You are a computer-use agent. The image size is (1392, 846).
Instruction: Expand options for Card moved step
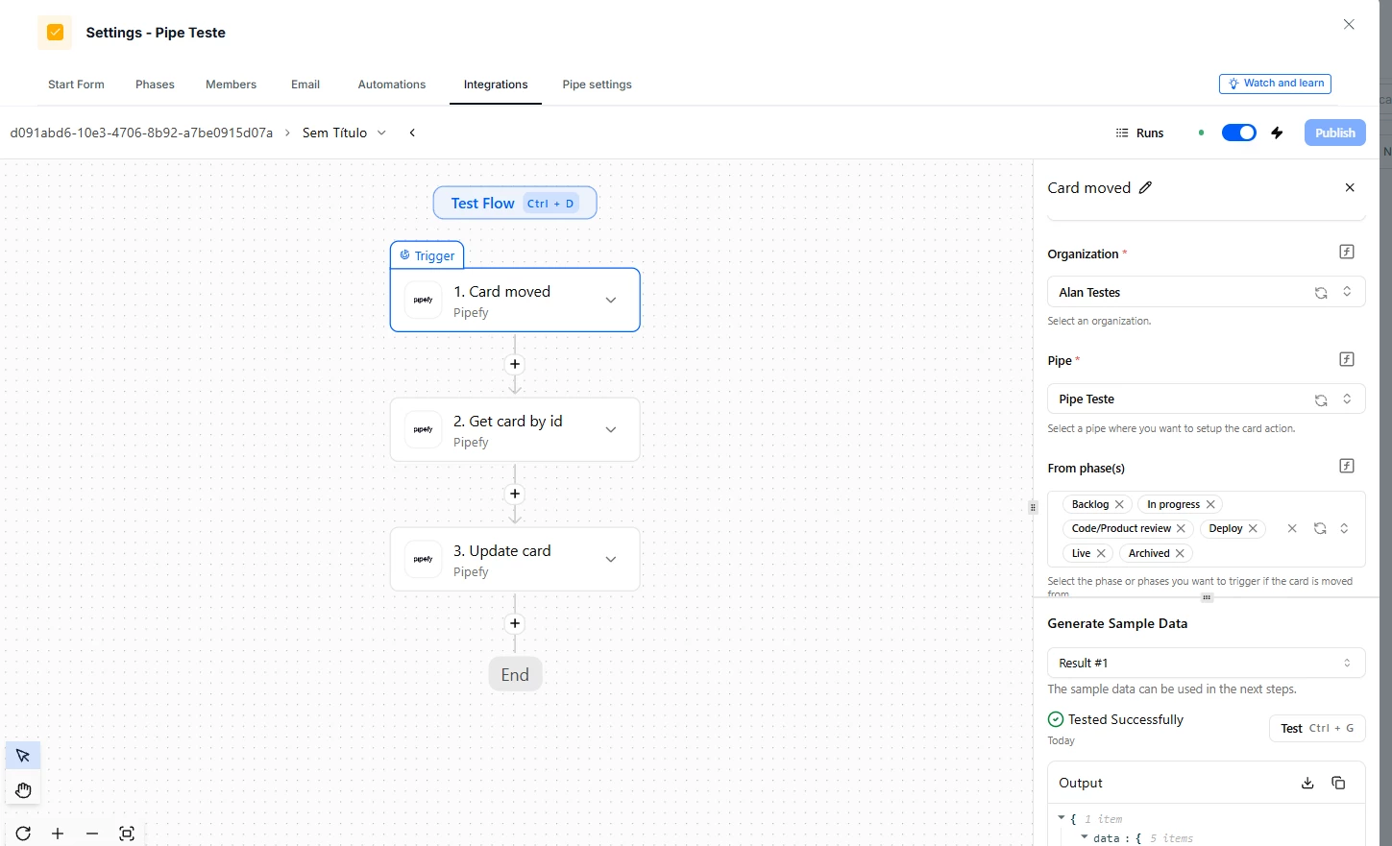tap(611, 300)
